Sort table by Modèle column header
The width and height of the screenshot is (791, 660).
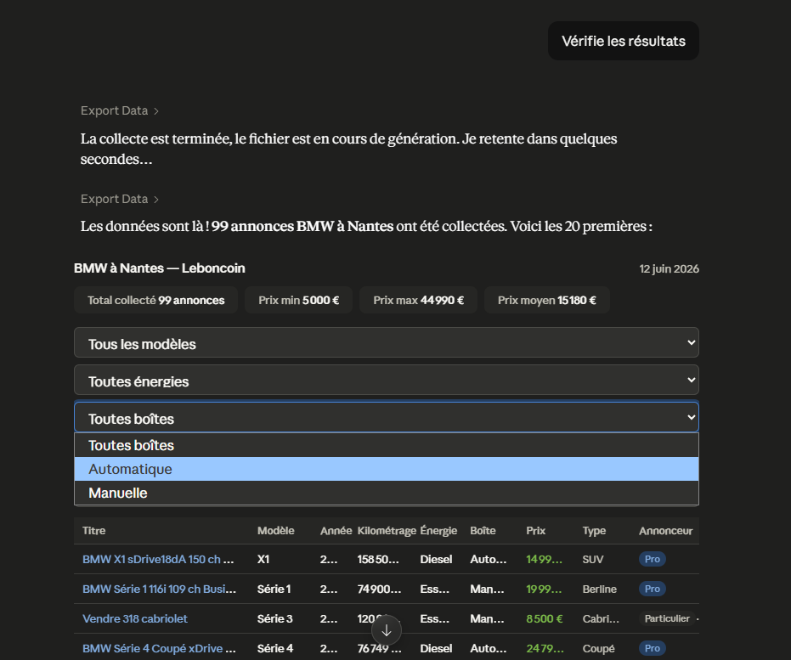(x=276, y=531)
